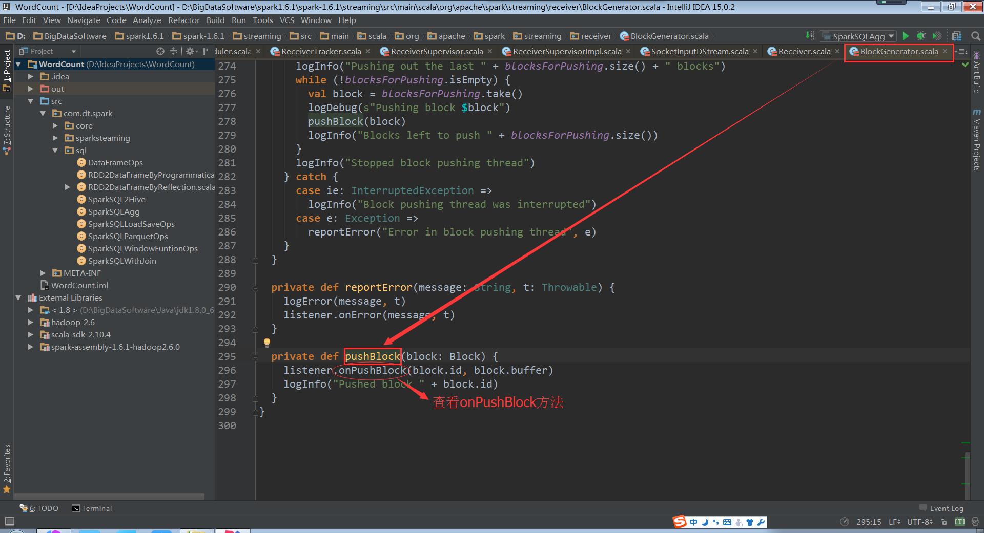Expand the sparksteaming package
Image resolution: width=984 pixels, height=533 pixels.
(55, 138)
